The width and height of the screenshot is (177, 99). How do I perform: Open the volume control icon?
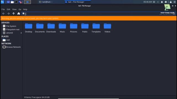point(158,2)
